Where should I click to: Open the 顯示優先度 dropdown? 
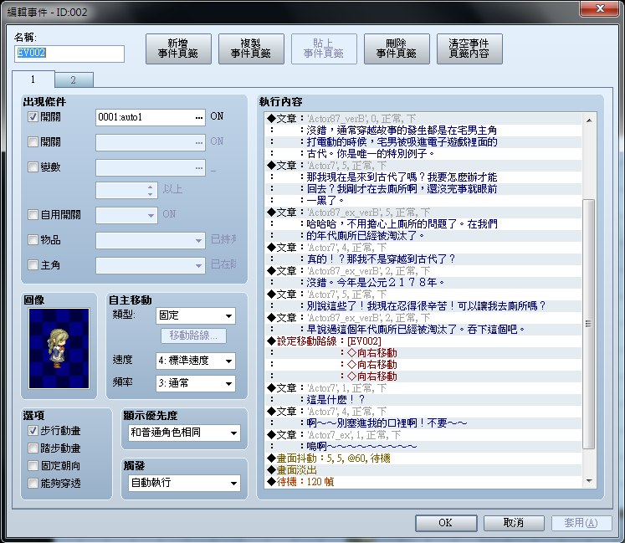point(185,433)
